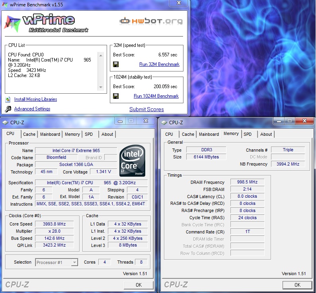
Task: Click the Package field 'Socket 1366 LGA'
Action: point(76,164)
